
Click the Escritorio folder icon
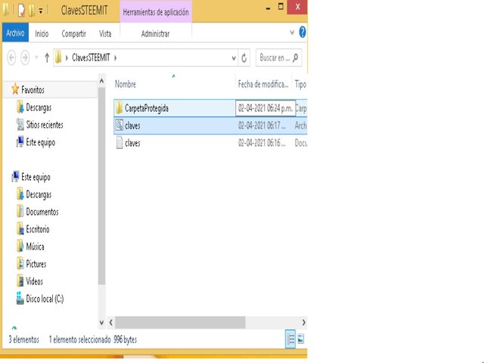(x=20, y=229)
